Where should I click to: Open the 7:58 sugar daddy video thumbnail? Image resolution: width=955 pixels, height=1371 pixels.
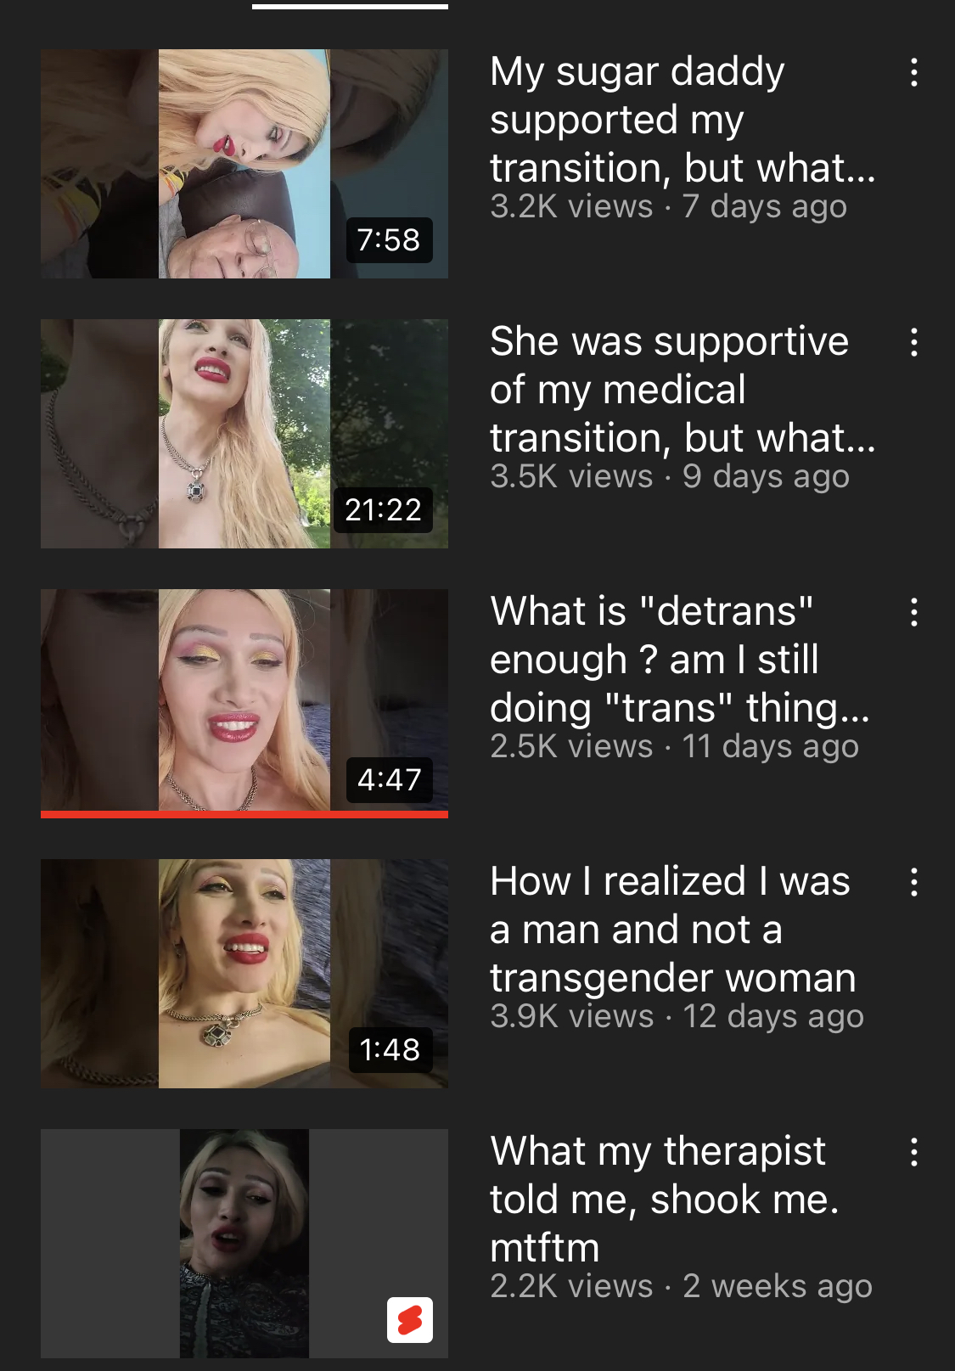(x=244, y=164)
